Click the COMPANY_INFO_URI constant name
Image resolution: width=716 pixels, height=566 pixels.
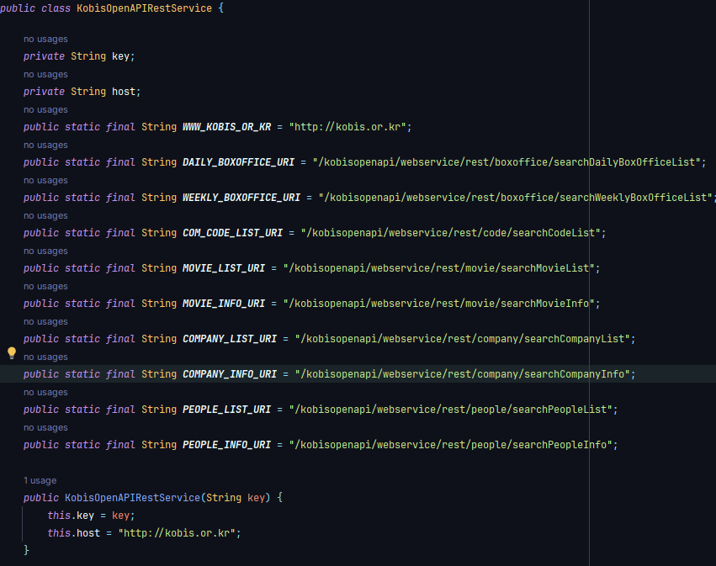coord(230,374)
